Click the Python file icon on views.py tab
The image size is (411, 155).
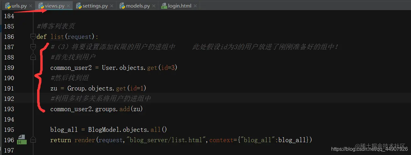(41, 5)
